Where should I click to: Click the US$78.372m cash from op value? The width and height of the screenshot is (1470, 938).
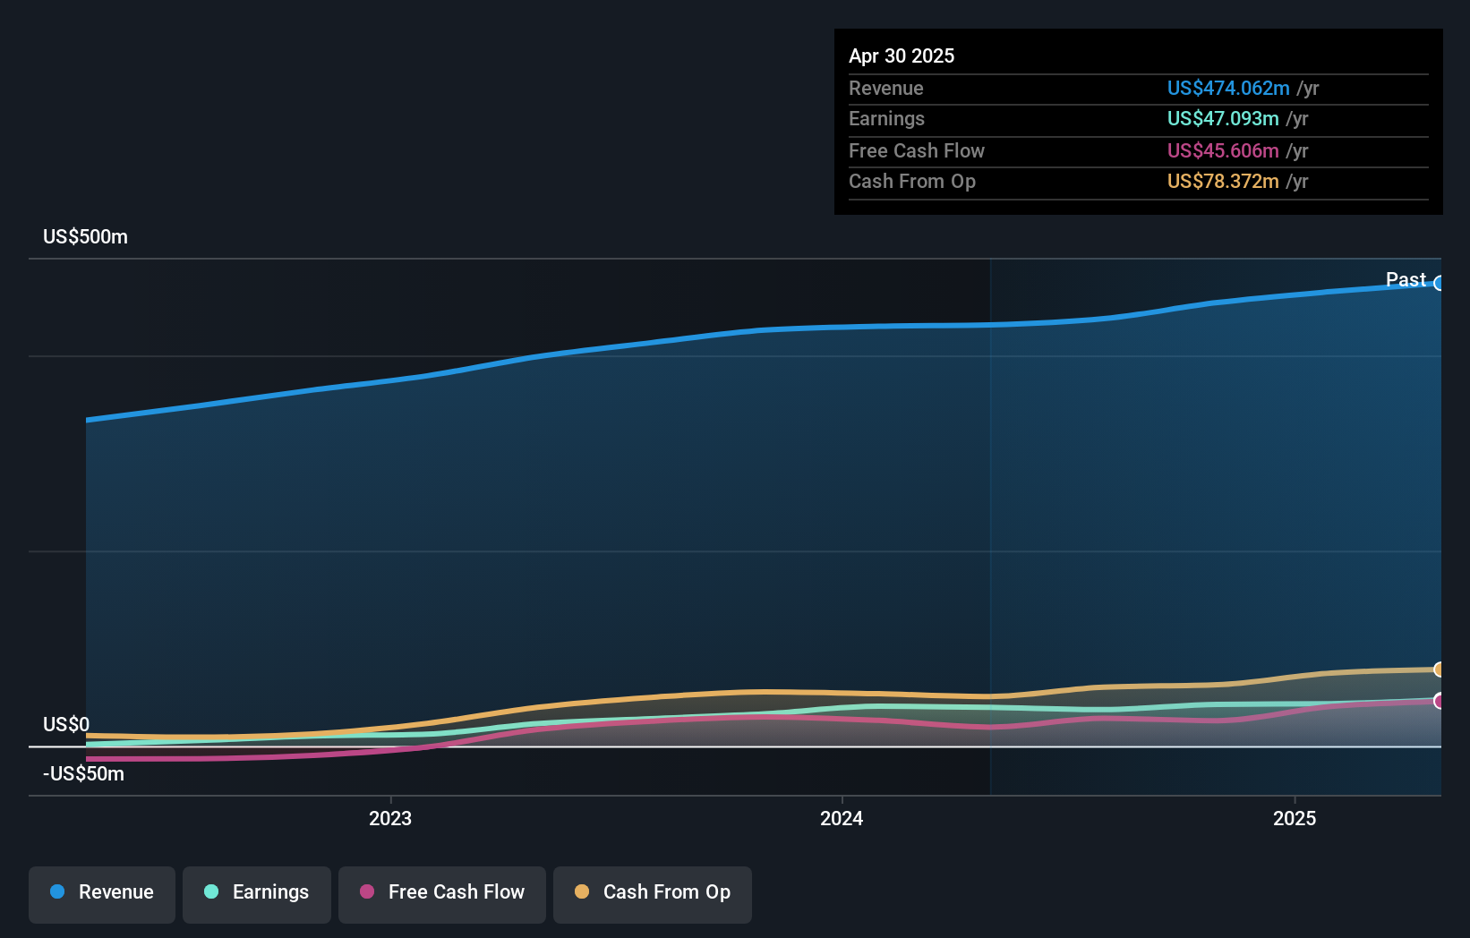tap(1223, 181)
